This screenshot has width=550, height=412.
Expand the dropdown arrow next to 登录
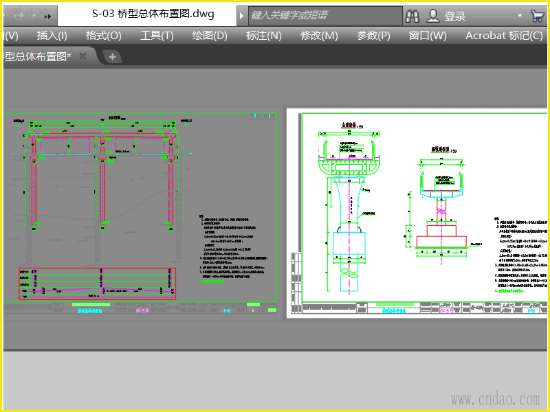click(520, 16)
